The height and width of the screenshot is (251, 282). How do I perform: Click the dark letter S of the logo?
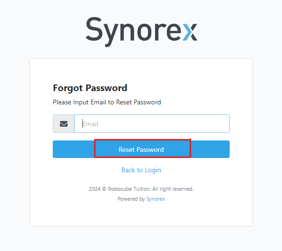pyautogui.click(x=94, y=29)
